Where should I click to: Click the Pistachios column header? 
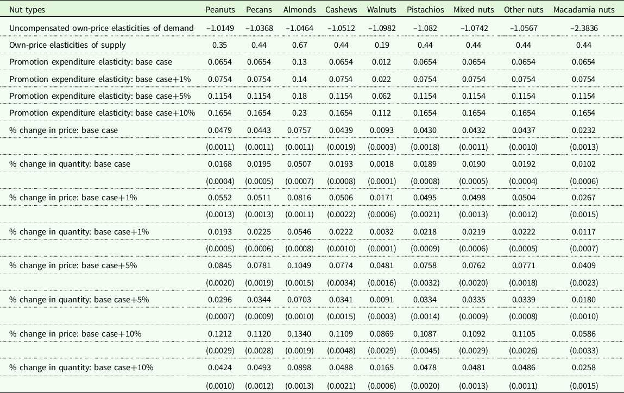click(x=425, y=10)
